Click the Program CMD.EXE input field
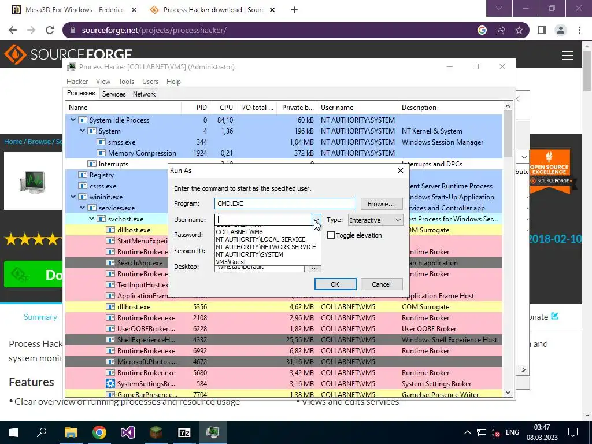Screen dimensions: 592x444 point(285,203)
